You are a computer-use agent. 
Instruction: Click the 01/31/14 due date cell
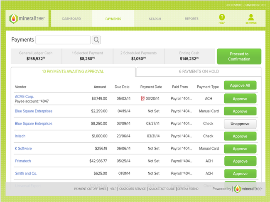point(124,173)
